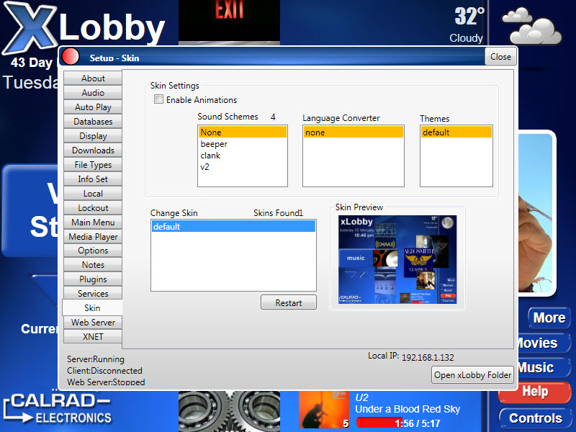The height and width of the screenshot is (432, 576).
Task: Click the xLobby X logo
Action: point(30,27)
